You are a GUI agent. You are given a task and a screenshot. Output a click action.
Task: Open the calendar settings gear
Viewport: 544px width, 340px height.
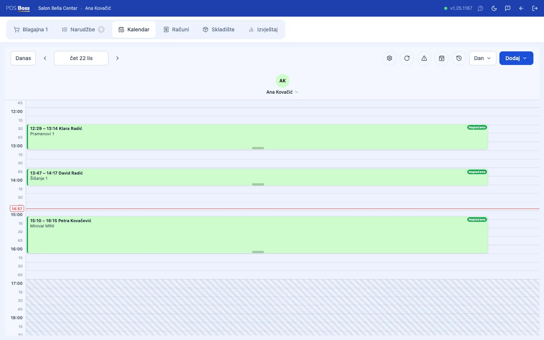[x=389, y=58]
